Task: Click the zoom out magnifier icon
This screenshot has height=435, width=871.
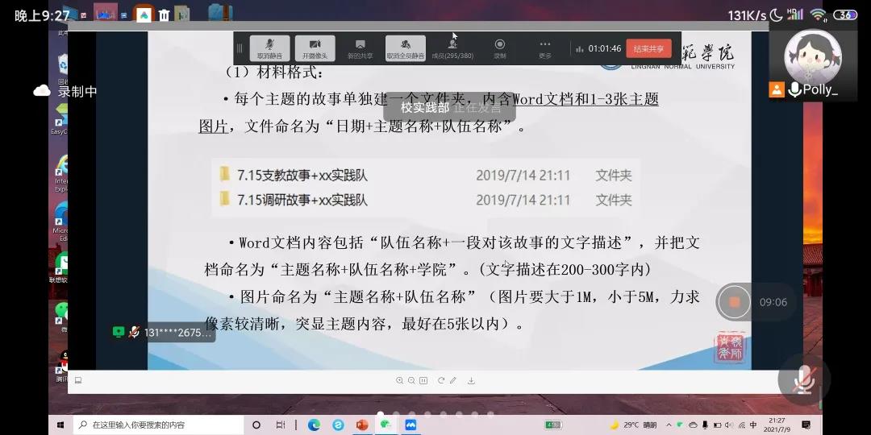Action: click(x=411, y=381)
